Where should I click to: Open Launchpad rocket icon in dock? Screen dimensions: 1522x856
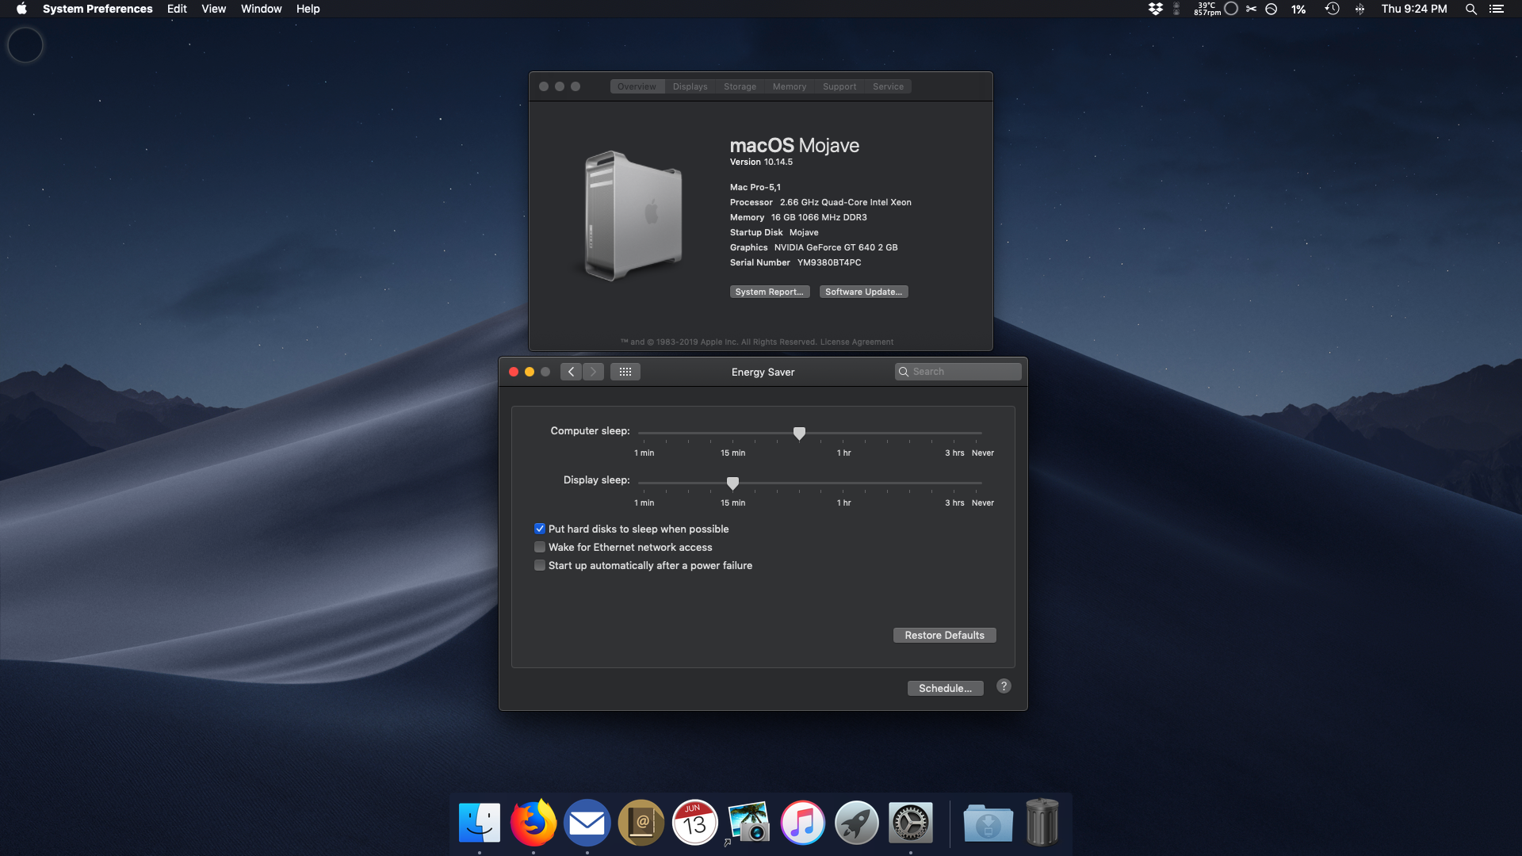tap(856, 823)
